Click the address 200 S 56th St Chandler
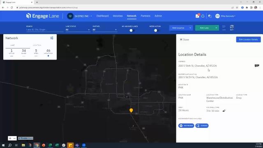263x148 pixels. click(x=197, y=66)
